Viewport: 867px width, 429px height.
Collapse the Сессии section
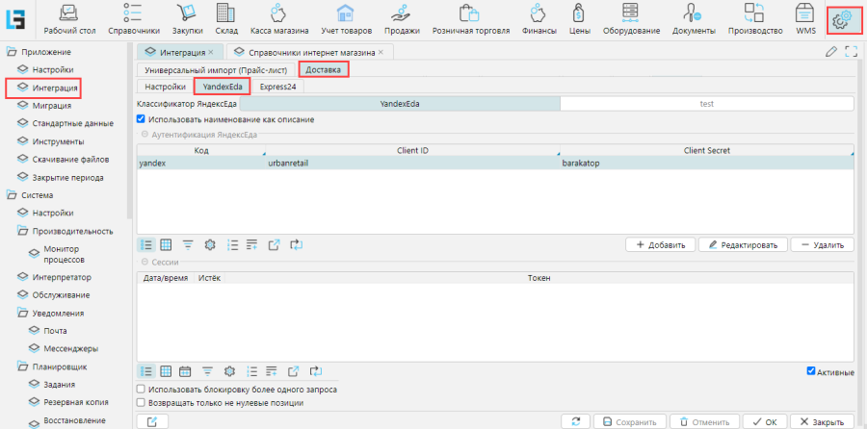coord(144,263)
